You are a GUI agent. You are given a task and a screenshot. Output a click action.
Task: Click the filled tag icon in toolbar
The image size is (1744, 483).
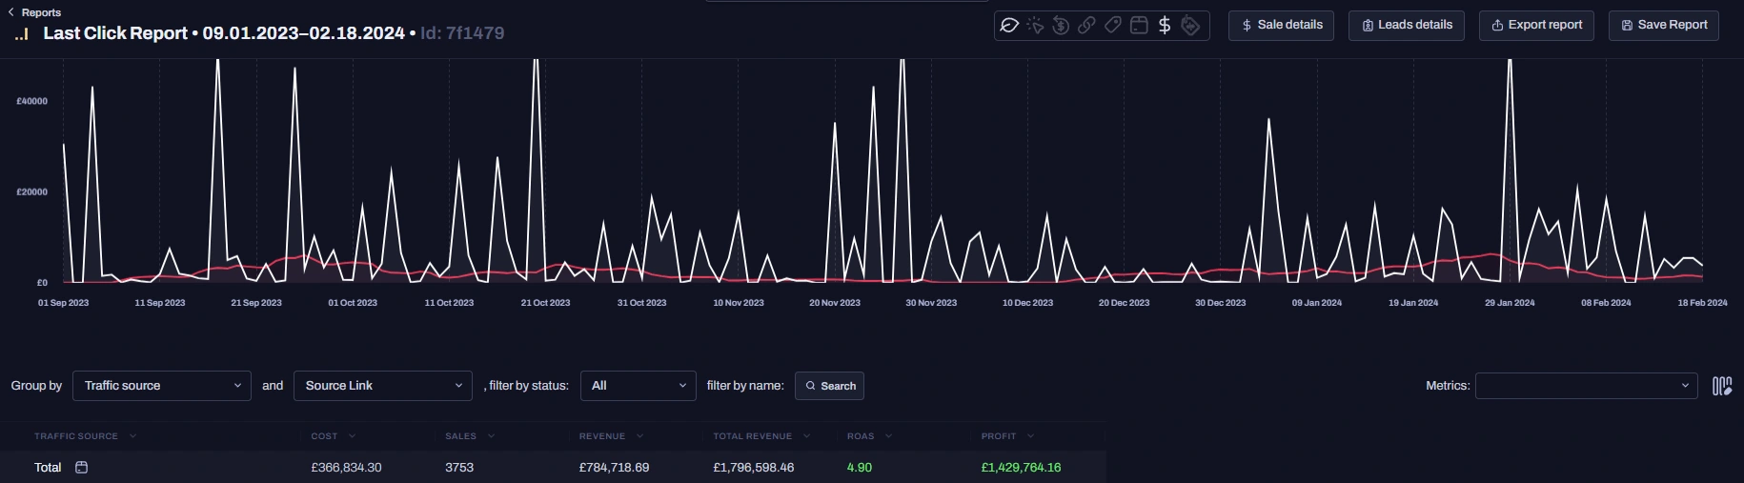pyautogui.click(x=1190, y=26)
